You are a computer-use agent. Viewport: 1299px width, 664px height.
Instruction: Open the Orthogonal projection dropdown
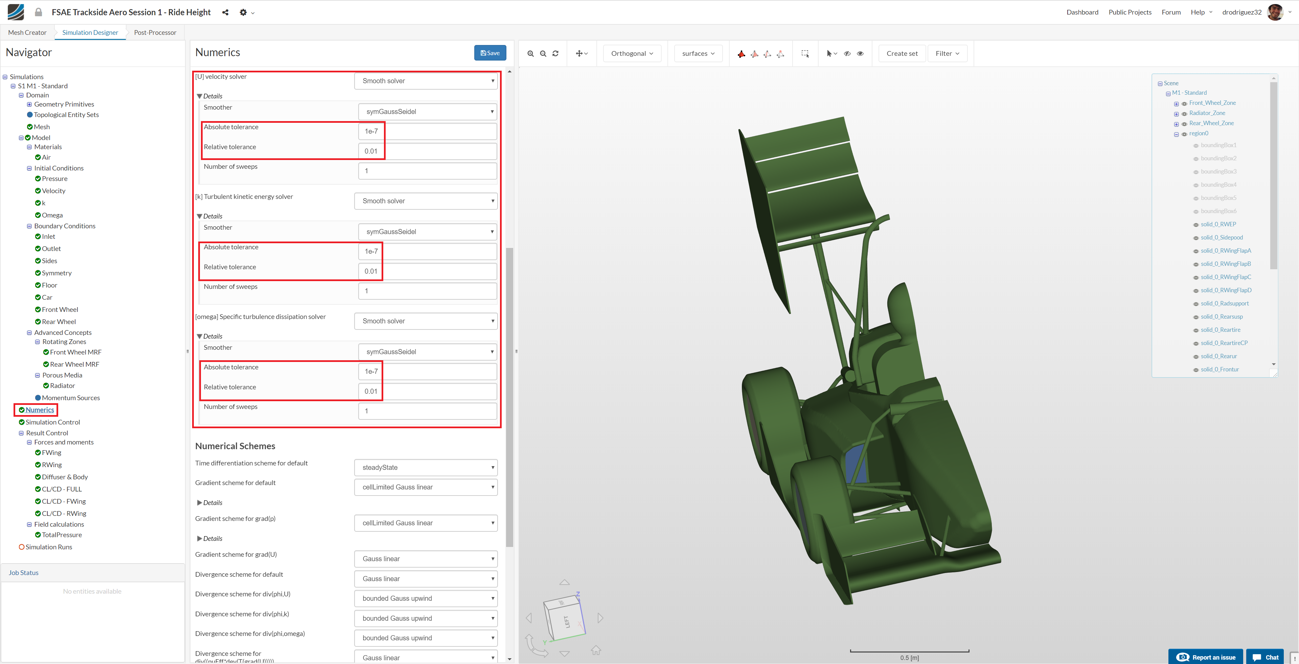(632, 53)
